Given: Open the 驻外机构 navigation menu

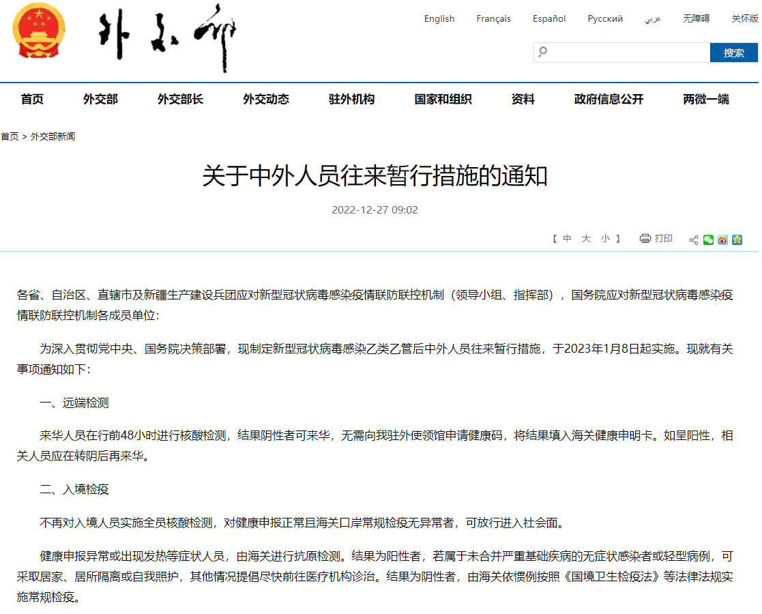Looking at the screenshot, I should [351, 100].
